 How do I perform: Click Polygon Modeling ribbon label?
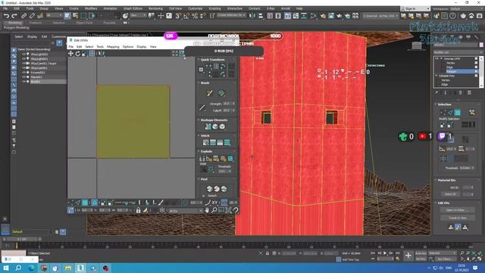coord(16,27)
